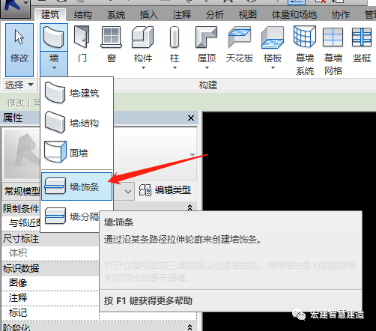Open the 注释 ribbon tab

click(x=182, y=15)
